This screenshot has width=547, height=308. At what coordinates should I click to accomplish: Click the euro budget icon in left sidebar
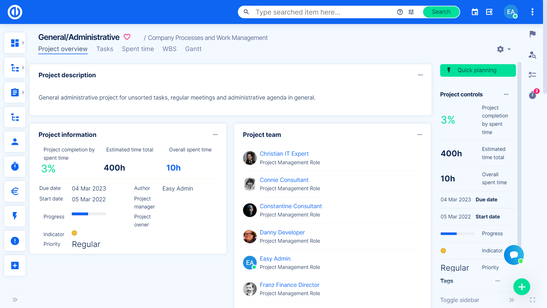click(15, 191)
